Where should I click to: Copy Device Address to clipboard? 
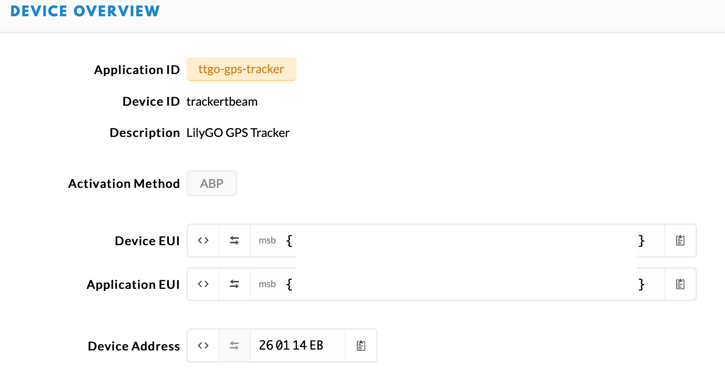point(361,345)
